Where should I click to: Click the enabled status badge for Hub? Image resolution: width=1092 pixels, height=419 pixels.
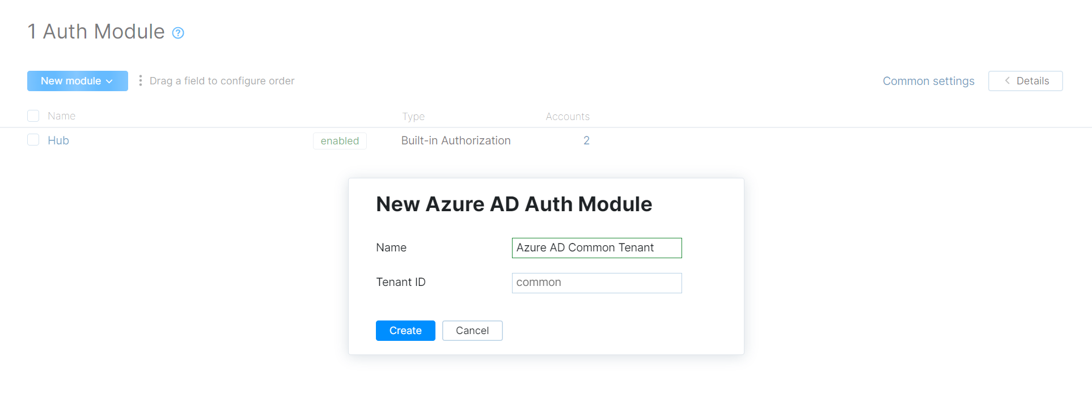click(340, 141)
